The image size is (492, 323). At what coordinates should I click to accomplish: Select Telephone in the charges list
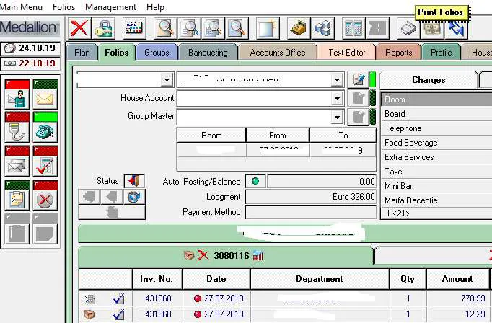pyautogui.click(x=436, y=128)
